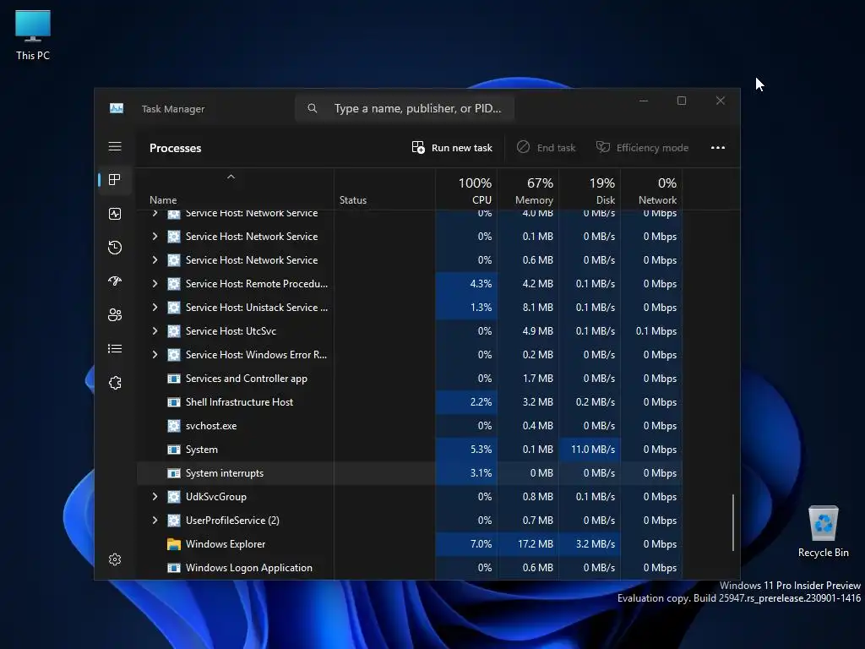Click the 8.1 MB memory value

[x=538, y=308]
